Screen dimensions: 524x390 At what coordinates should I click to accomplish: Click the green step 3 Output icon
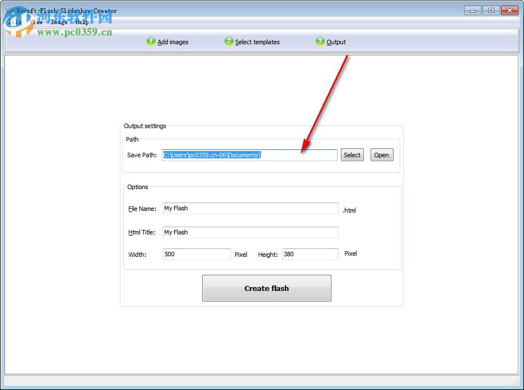[x=320, y=41]
